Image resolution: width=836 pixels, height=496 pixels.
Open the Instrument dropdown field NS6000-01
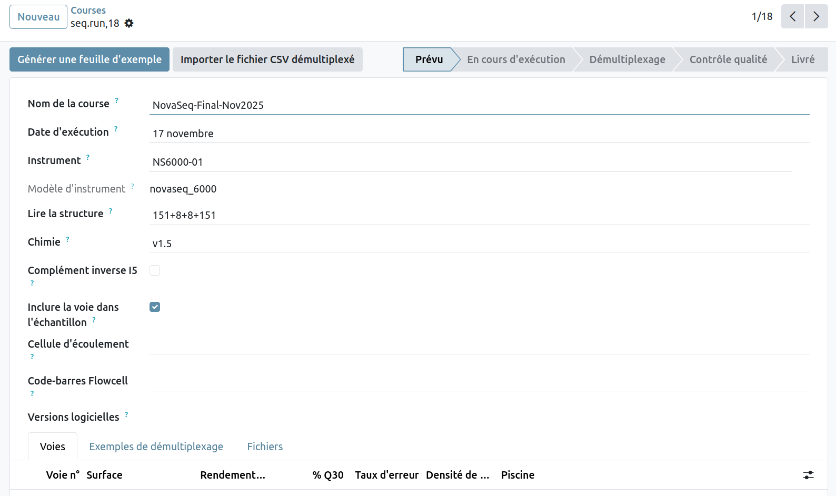pyautogui.click(x=470, y=162)
